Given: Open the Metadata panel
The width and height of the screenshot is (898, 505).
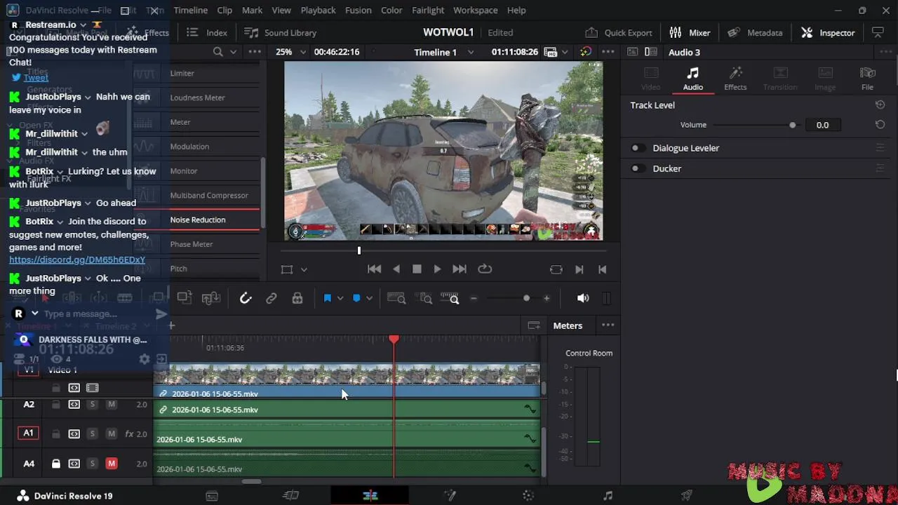Looking at the screenshot, I should tap(755, 32).
